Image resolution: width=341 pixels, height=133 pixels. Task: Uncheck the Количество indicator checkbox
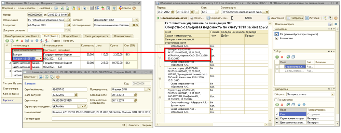pyautogui.click(x=277, y=38)
